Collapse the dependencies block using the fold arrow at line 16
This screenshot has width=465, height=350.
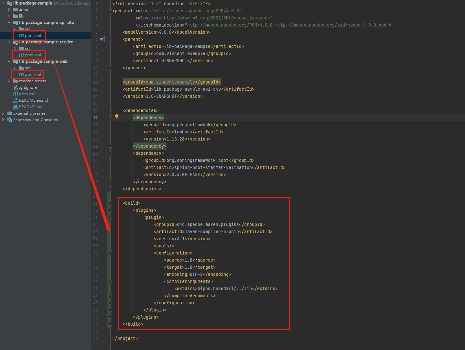110,110
